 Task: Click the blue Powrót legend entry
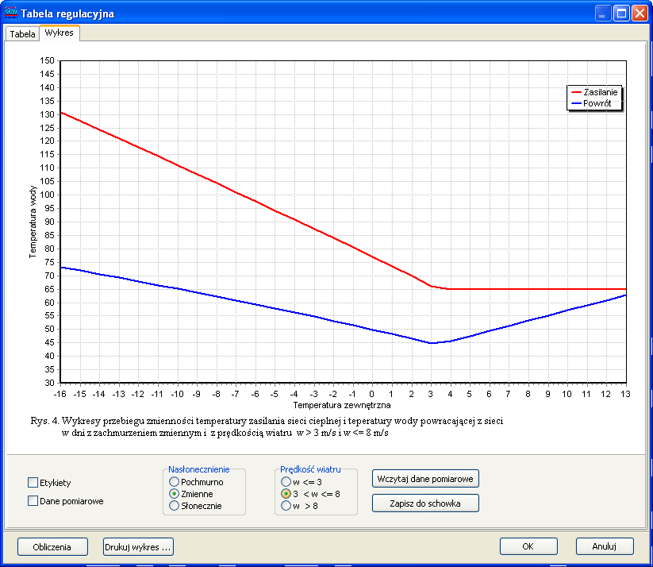[x=591, y=103]
